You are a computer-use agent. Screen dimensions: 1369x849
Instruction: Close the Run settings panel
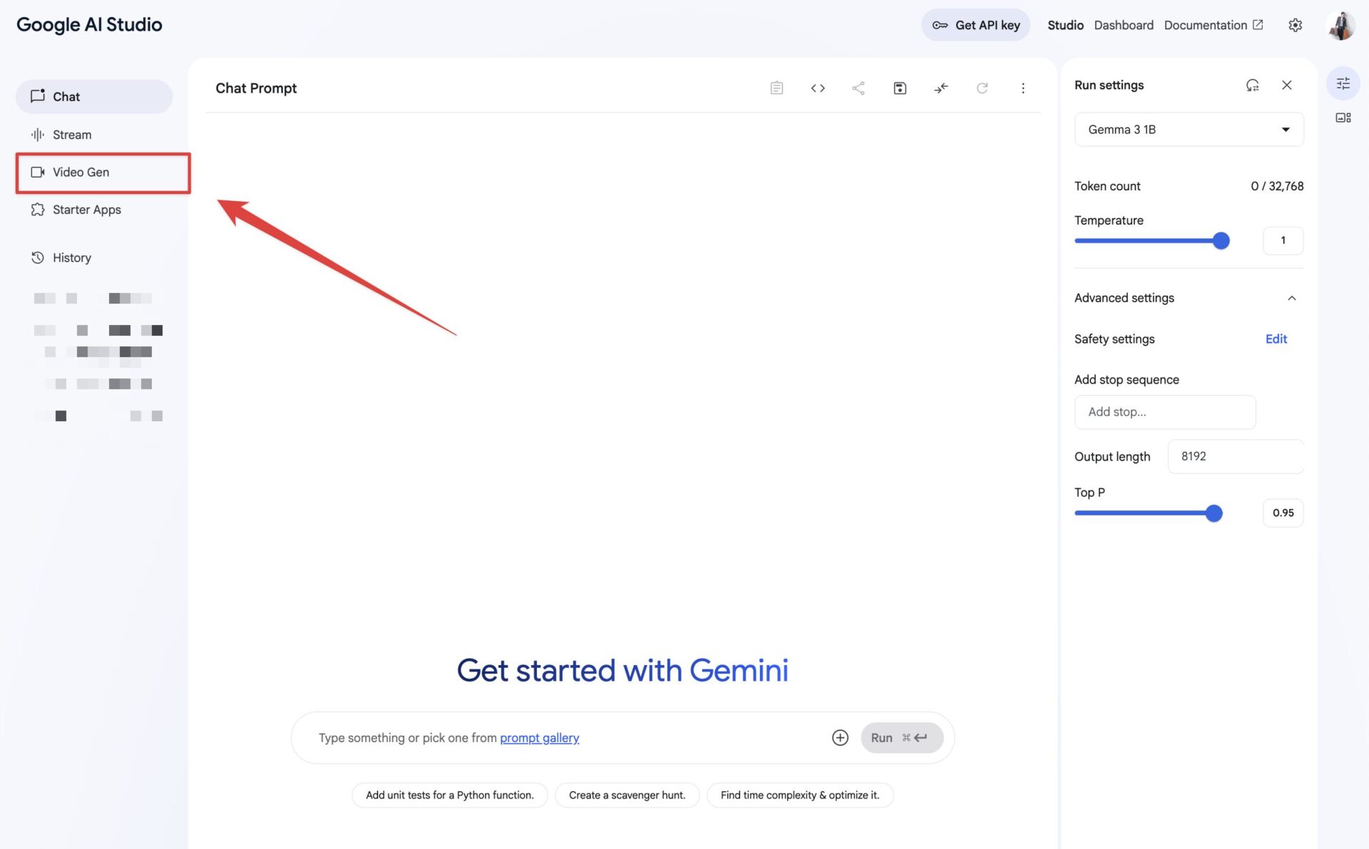(x=1287, y=85)
